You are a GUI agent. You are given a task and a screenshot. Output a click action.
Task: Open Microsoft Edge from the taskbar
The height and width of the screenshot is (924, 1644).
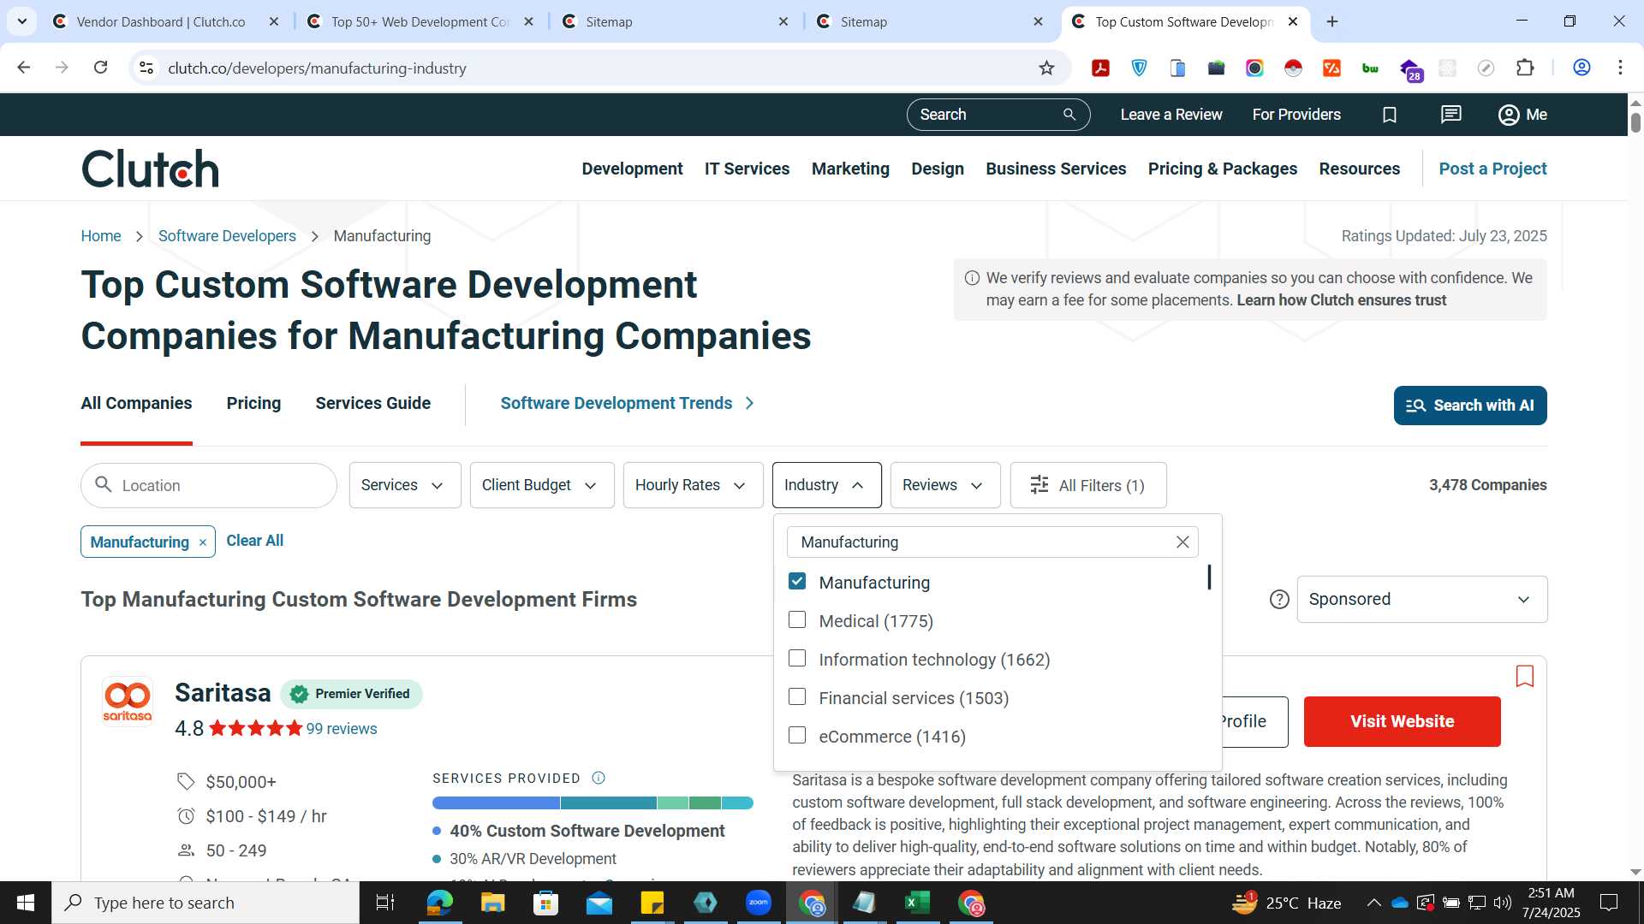click(439, 903)
